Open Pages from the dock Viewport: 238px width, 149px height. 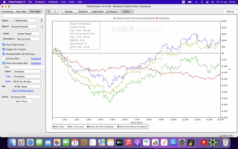164,143
